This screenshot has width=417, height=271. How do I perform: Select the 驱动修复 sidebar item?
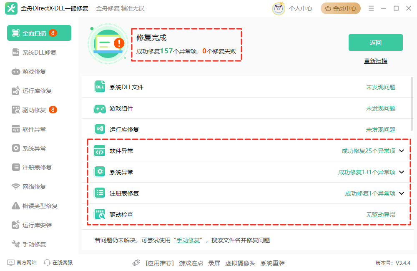pyautogui.click(x=39, y=110)
